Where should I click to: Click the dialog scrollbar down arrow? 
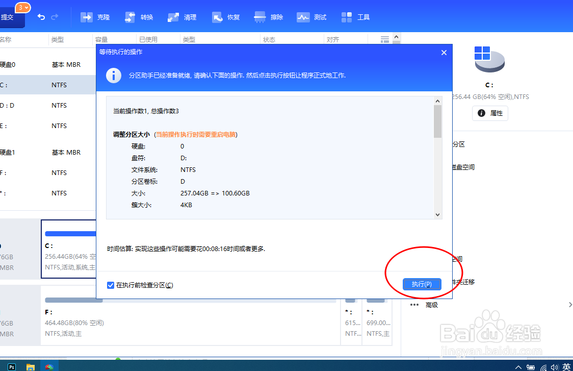point(437,215)
